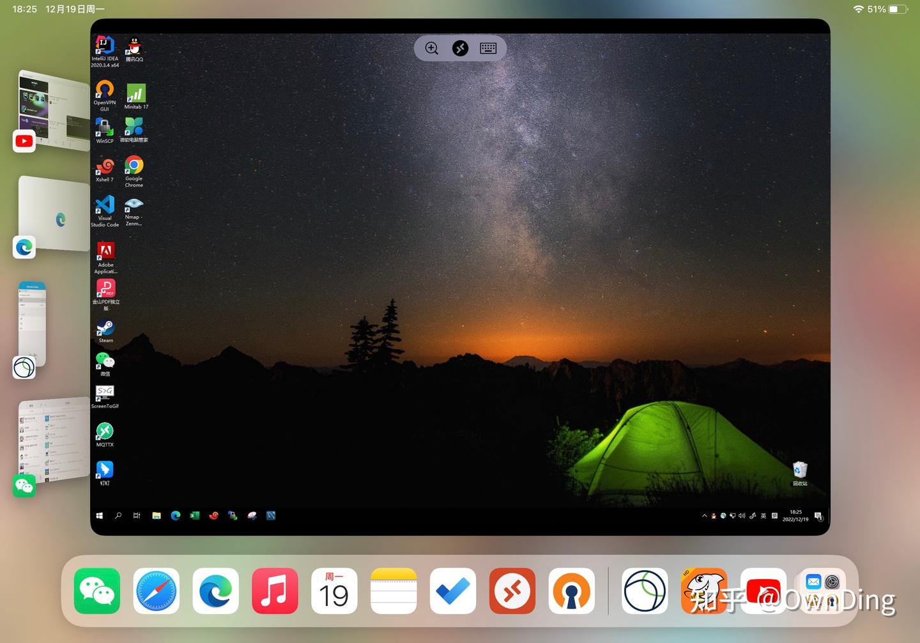Launch OpenVPN GUI from the desktop
The width and height of the screenshot is (920, 643).
click(x=105, y=95)
